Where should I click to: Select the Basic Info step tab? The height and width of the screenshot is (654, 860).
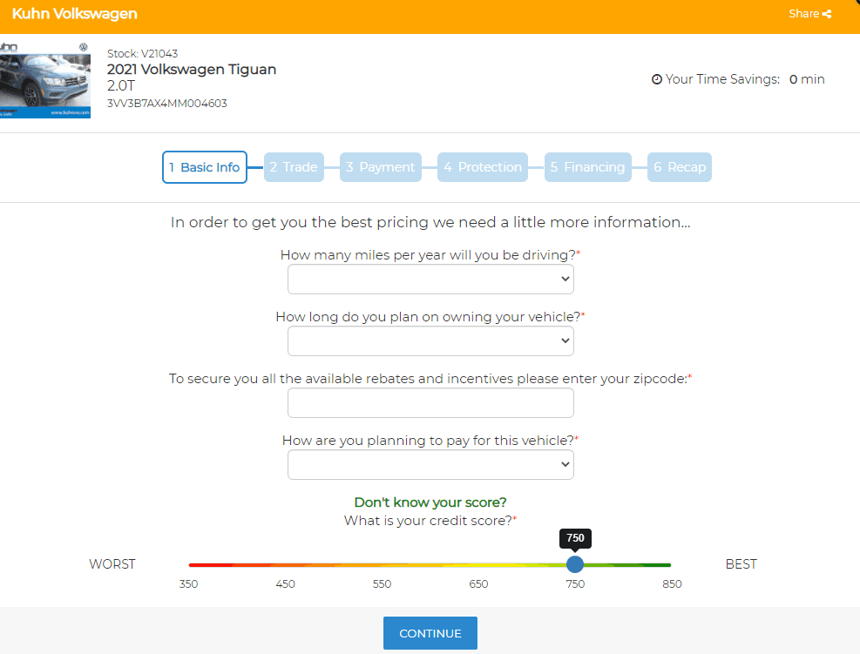click(205, 167)
